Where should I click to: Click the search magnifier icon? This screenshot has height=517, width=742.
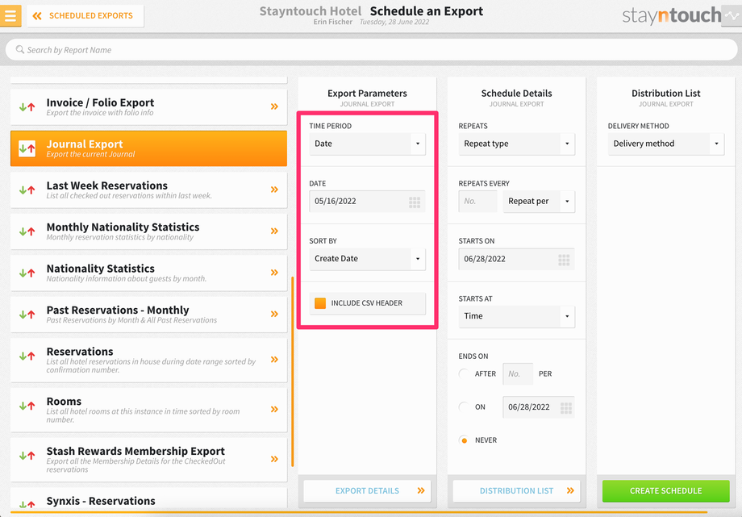pyautogui.click(x=20, y=50)
